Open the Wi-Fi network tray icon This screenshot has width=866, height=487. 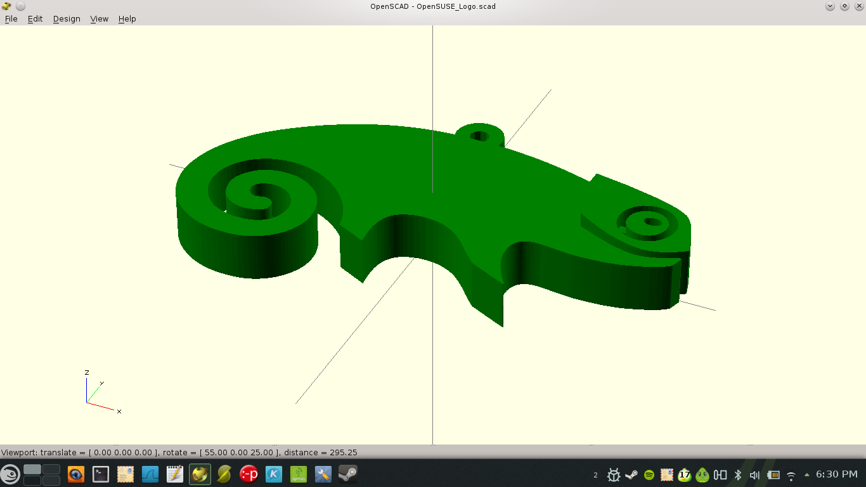[791, 475]
